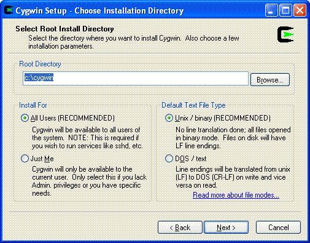Maximize the Cygwin Setup window
Viewport: 310px width, 243px height.
pos(285,10)
